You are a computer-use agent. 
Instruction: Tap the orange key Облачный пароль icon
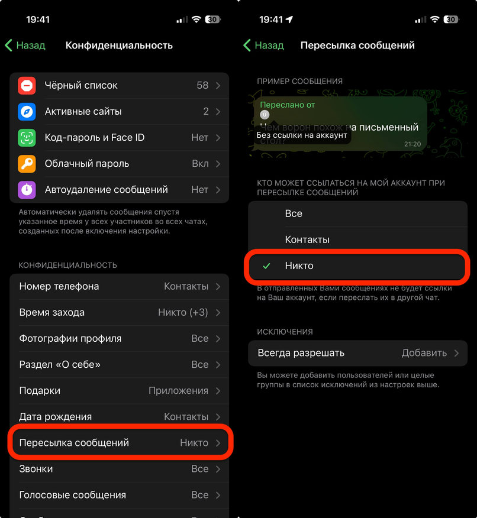pos(27,164)
